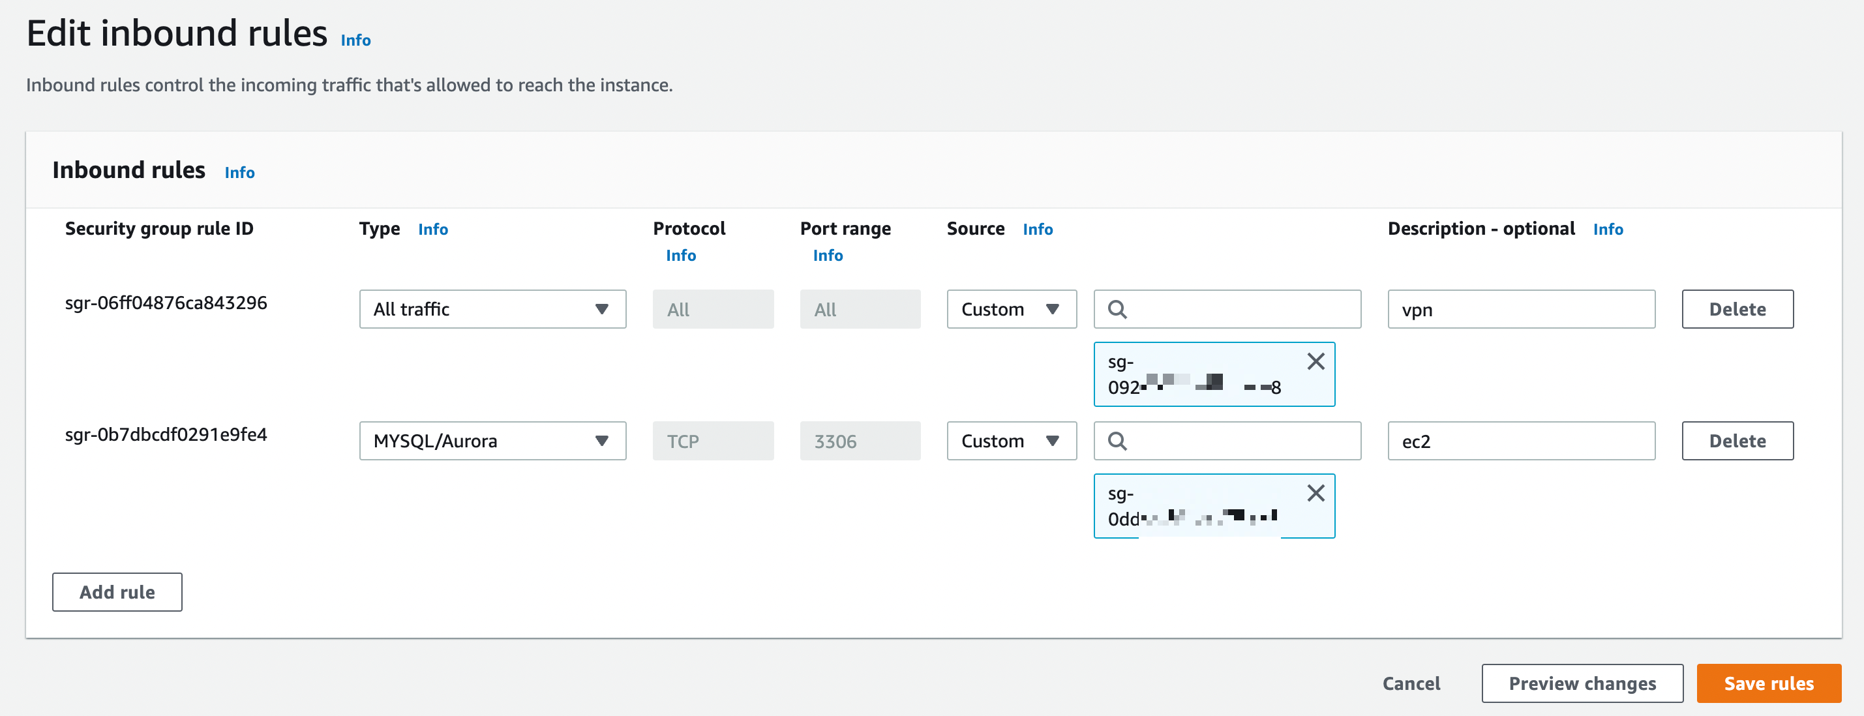The height and width of the screenshot is (716, 1864).
Task: Delete the ec2 MYSQL/Aurora rule
Action: tap(1737, 441)
